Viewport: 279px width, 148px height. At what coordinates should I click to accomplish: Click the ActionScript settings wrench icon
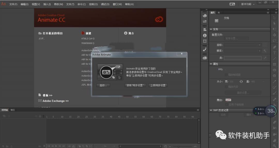point(265,51)
